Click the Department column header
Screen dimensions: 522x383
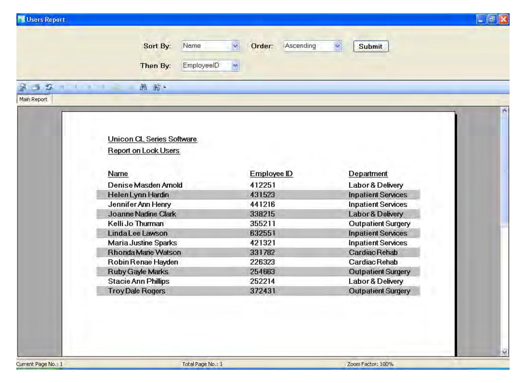tap(368, 174)
